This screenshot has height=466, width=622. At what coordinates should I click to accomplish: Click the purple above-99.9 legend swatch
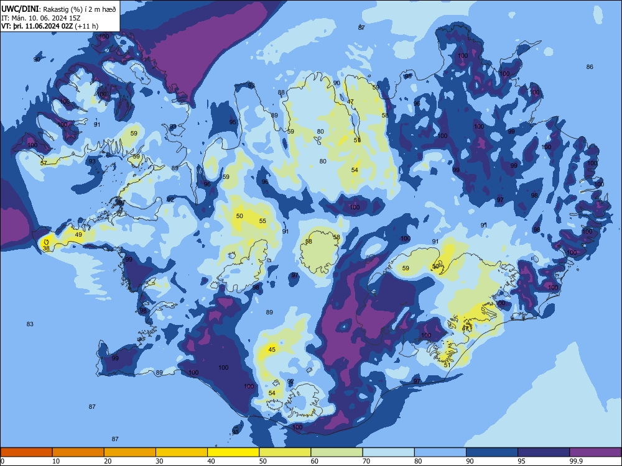(595, 452)
